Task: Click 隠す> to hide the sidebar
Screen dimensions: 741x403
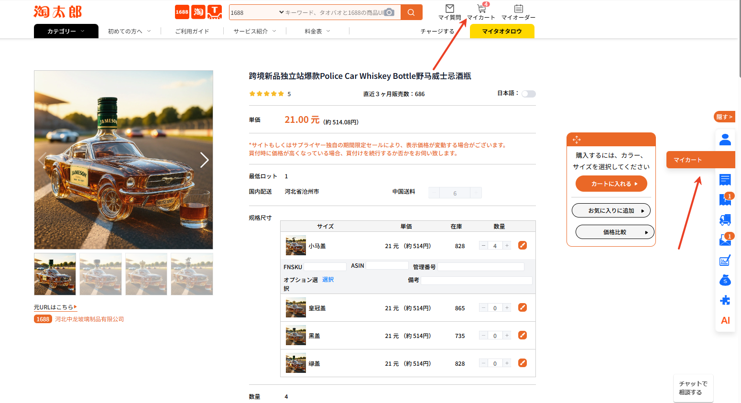Action: pyautogui.click(x=724, y=117)
